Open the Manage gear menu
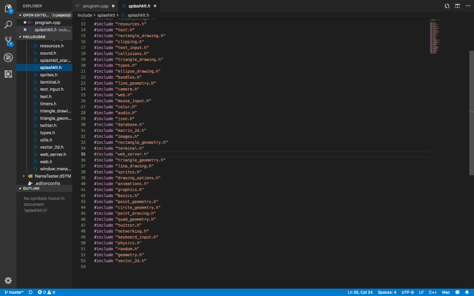Screen dimensions: 474x296 point(8,280)
